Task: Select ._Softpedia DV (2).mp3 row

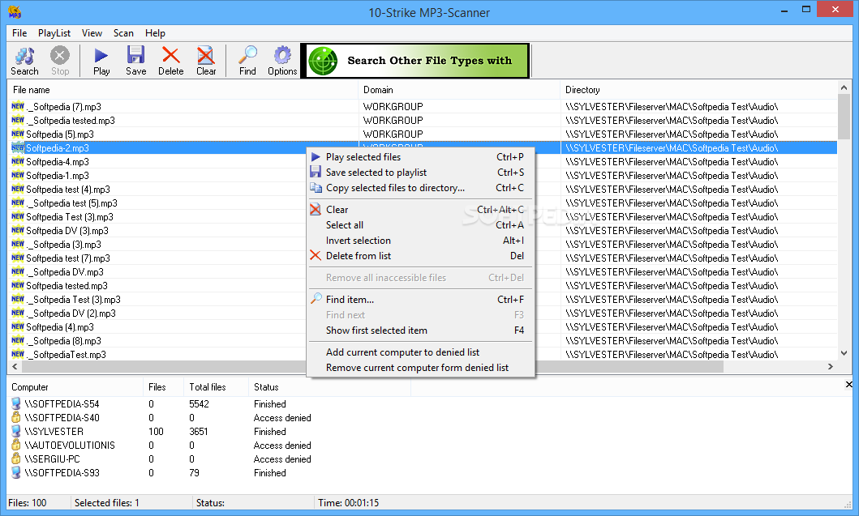Action: click(71, 313)
